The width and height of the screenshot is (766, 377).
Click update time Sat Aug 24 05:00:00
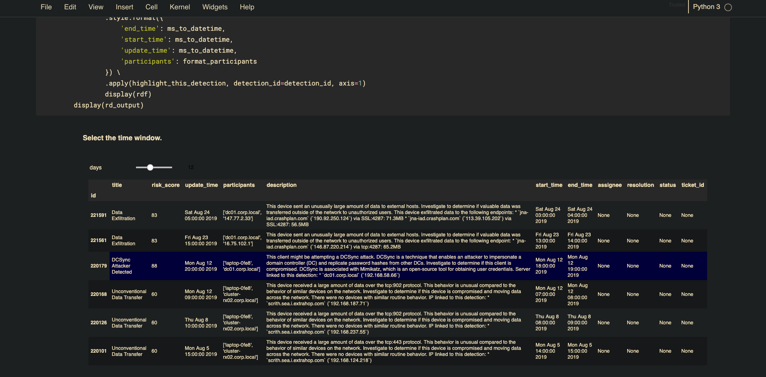tap(201, 215)
